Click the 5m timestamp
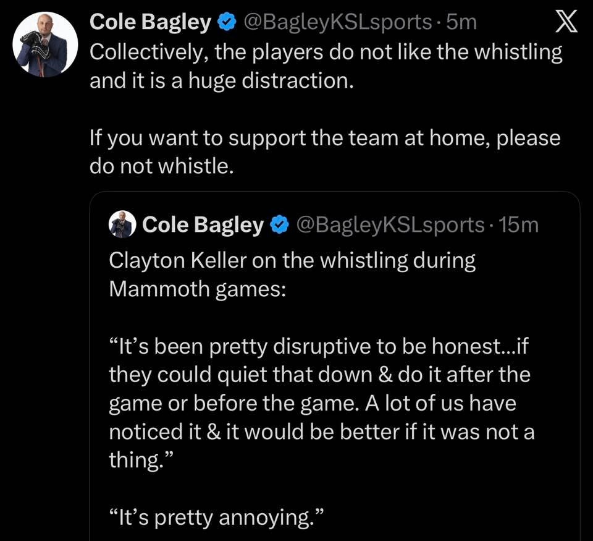Image resolution: width=593 pixels, height=541 pixels. pyautogui.click(x=461, y=22)
